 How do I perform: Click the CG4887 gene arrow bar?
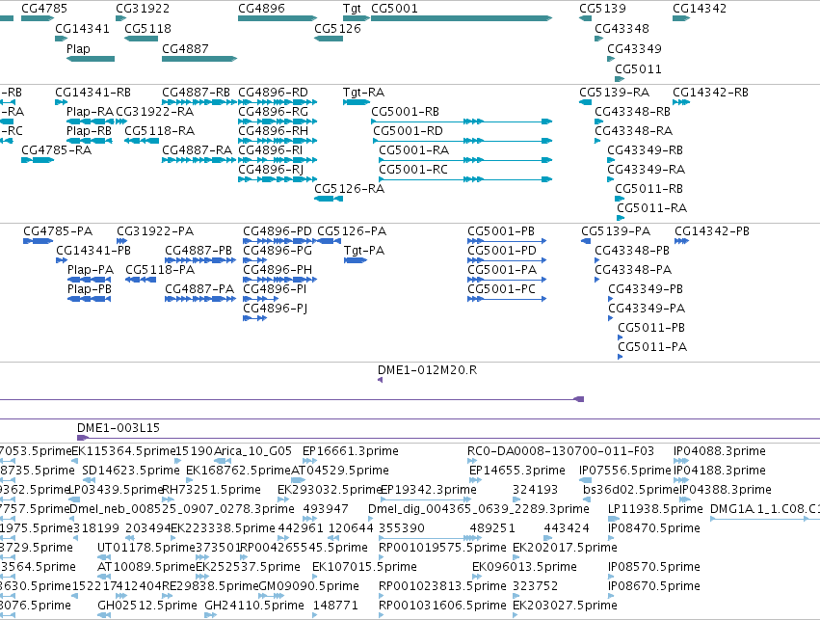coord(199,59)
